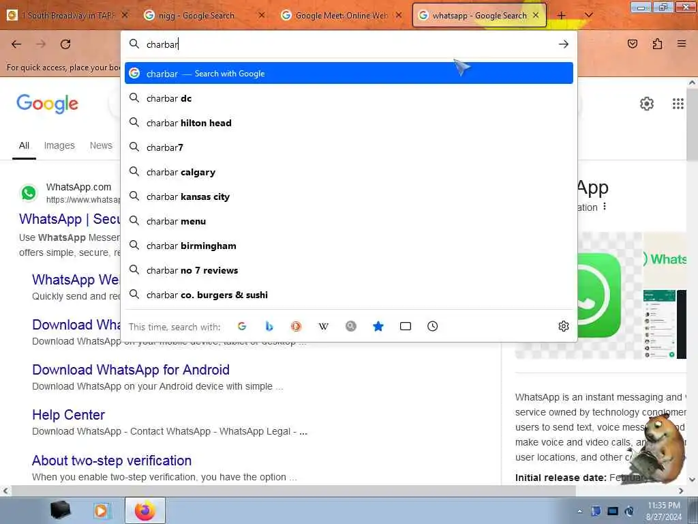Choose the 'charbar menu' suggestion

click(348, 221)
